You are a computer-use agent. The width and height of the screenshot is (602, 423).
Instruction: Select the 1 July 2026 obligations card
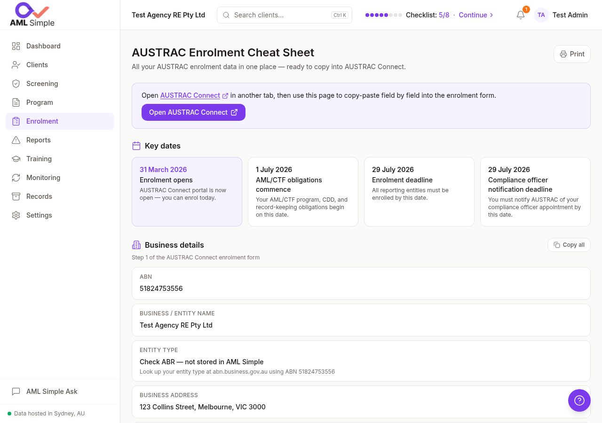coord(303,192)
